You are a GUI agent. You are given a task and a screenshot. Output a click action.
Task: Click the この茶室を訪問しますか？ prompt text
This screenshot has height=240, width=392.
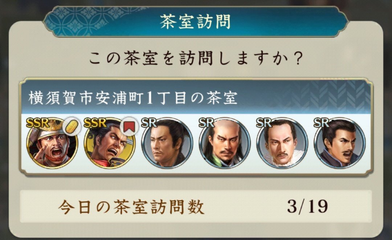pos(196,58)
